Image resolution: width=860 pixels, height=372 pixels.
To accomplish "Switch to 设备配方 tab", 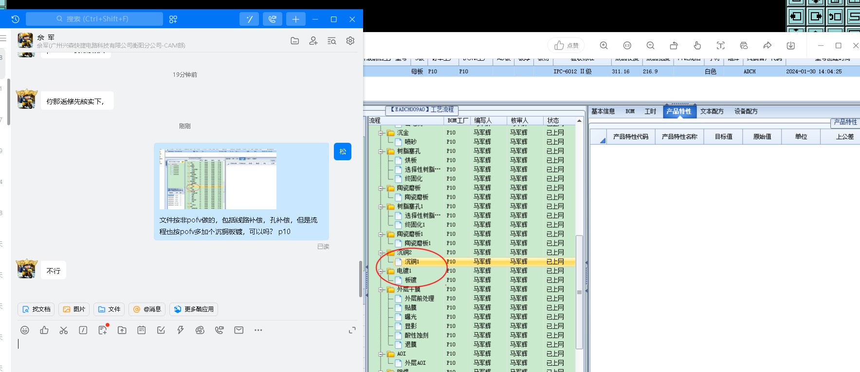I will click(x=746, y=112).
